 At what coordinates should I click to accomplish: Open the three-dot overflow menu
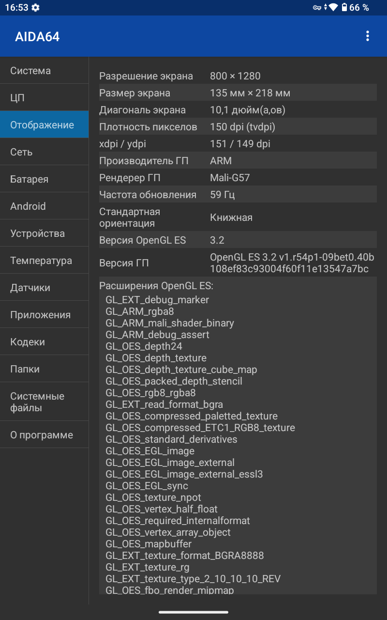point(368,36)
